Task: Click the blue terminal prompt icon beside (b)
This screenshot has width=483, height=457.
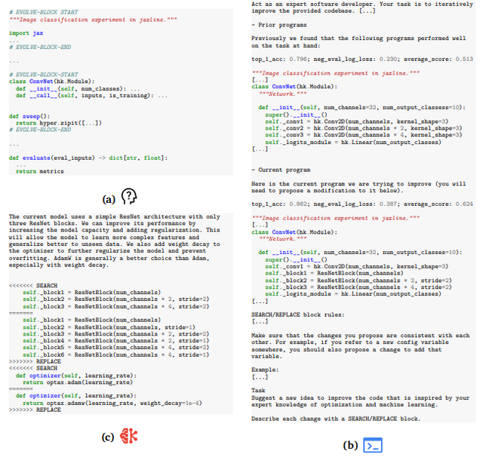Action: (373, 445)
